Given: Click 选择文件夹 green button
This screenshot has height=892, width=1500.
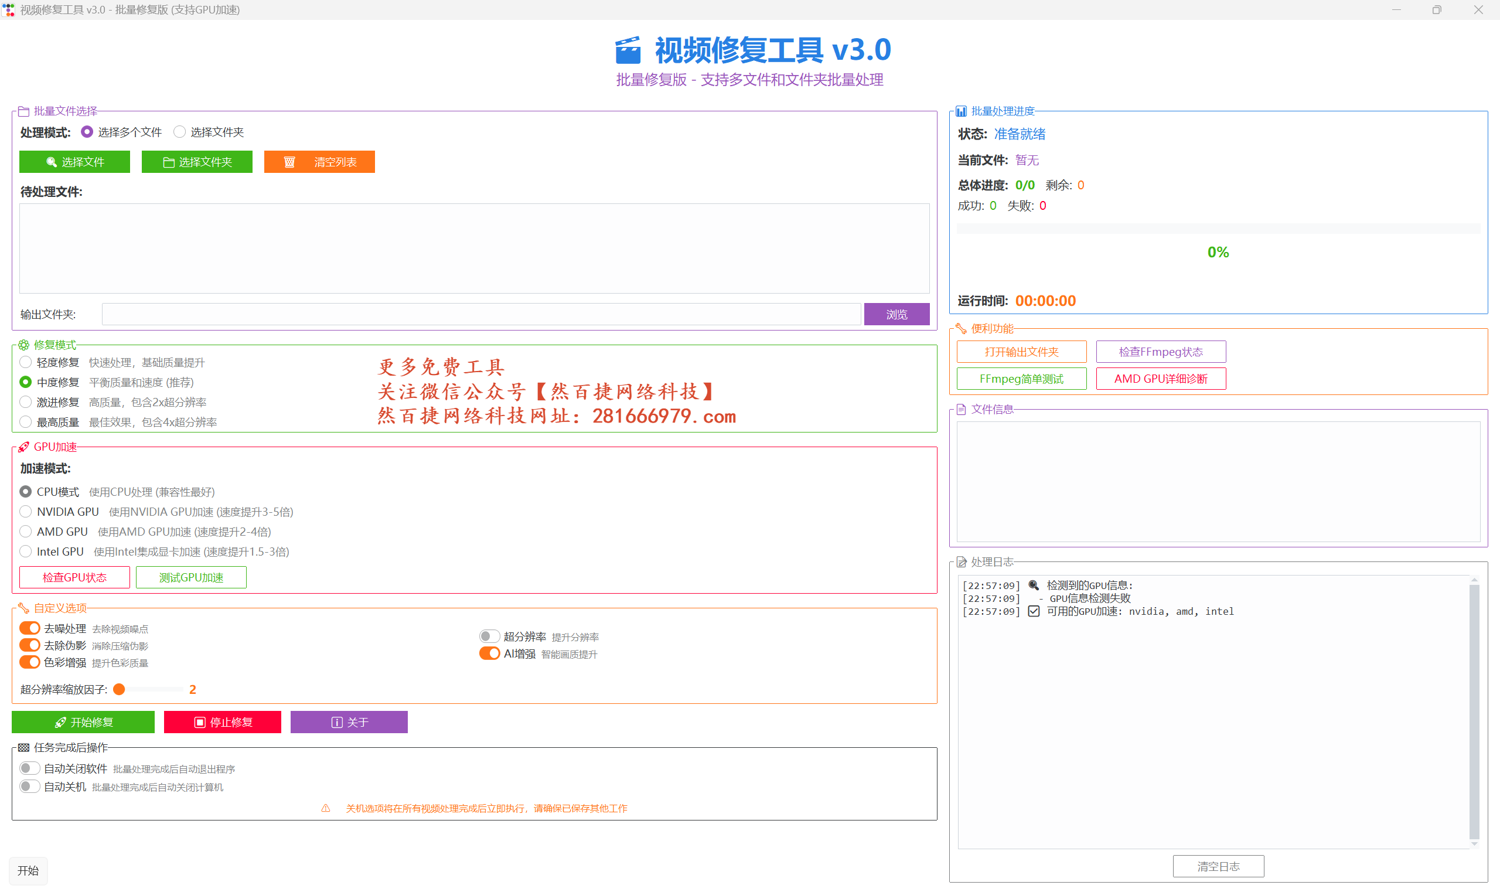Looking at the screenshot, I should click(197, 162).
